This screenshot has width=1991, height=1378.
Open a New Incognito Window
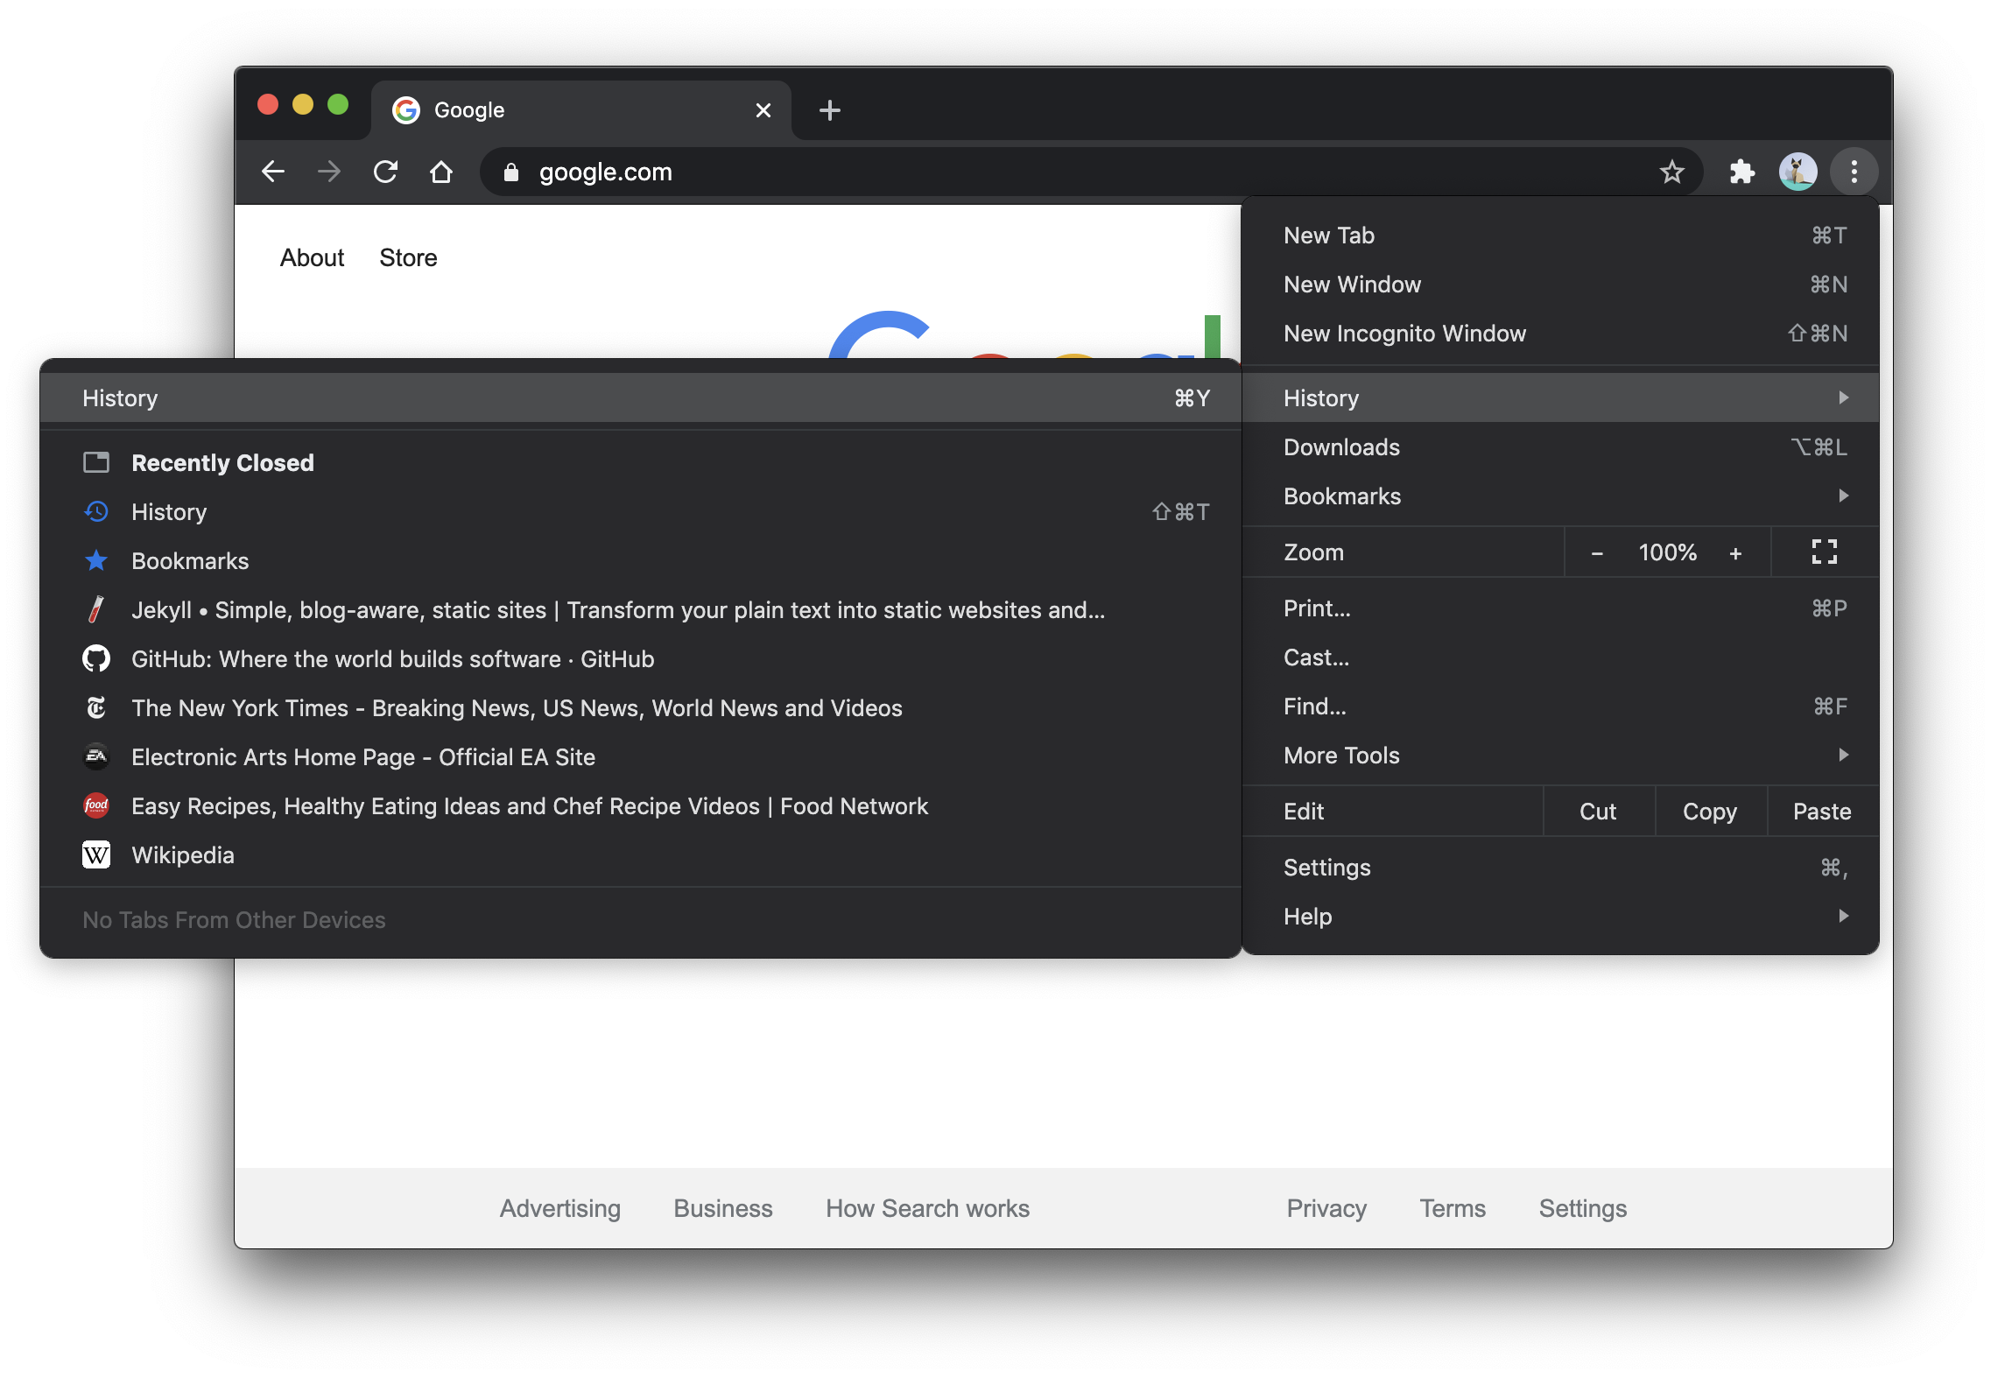(1560, 334)
